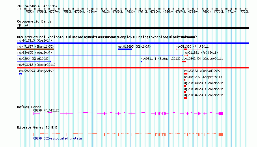
Task: Click the nsv1017113 (Coe2014) blue gain bar
Action: pos(133,43)
